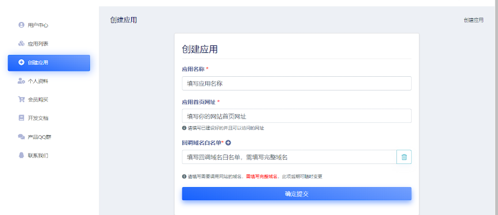Focus the 填写你的网站首页网址 input field
The image size is (498, 215).
tap(296, 116)
